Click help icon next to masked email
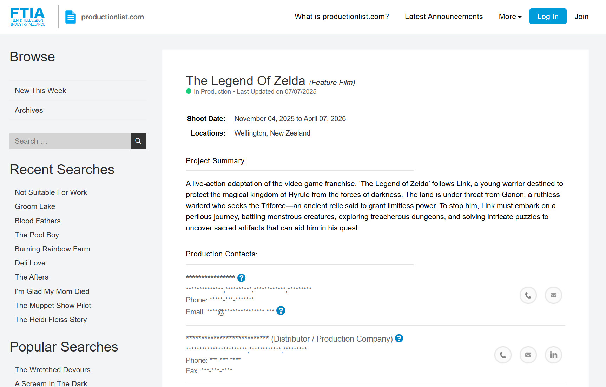 pyautogui.click(x=281, y=311)
